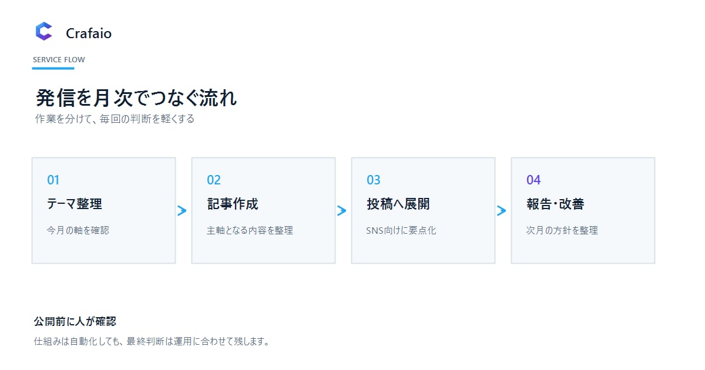The height and width of the screenshot is (370, 705).
Task: Select the SERVICE FLOW section label
Action: click(59, 60)
